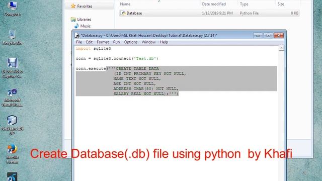The width and height of the screenshot is (322, 181).
Task: Open the Format menu in IDLE
Action: pyautogui.click(x=103, y=42)
